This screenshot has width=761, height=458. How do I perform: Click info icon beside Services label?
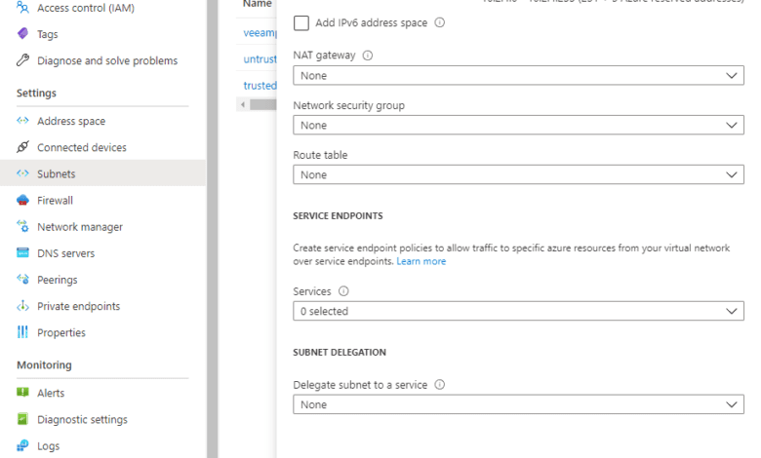point(343,291)
